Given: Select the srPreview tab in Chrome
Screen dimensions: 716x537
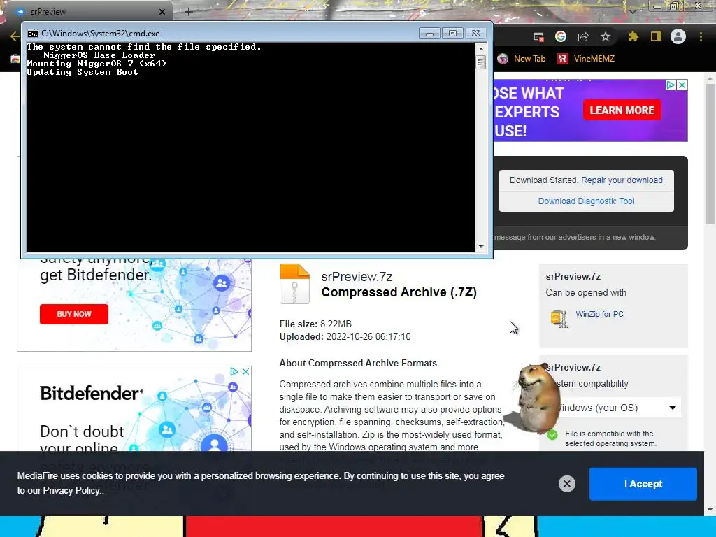Looking at the screenshot, I should pyautogui.click(x=89, y=12).
